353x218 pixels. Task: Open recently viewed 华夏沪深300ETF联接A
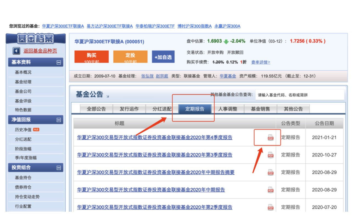point(63,26)
